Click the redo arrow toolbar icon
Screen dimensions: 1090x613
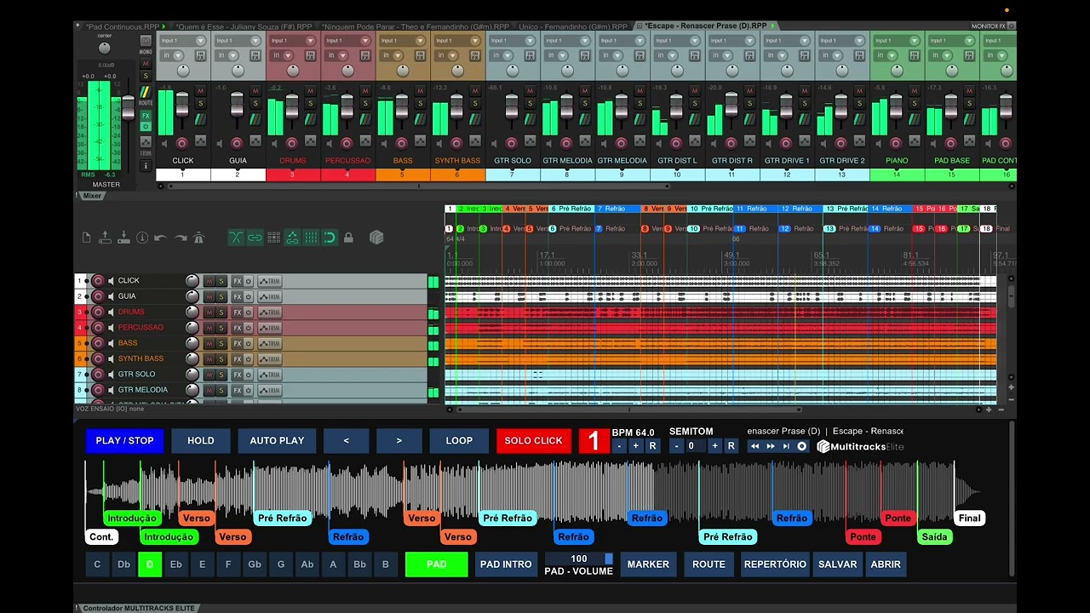[x=180, y=238]
